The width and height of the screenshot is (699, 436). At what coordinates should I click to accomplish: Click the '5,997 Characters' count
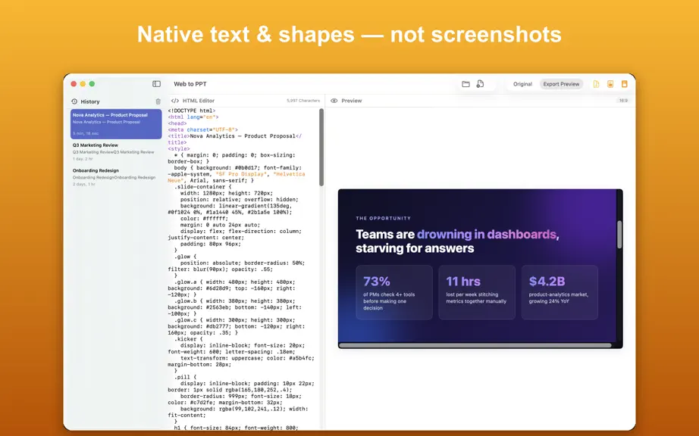pyautogui.click(x=303, y=101)
